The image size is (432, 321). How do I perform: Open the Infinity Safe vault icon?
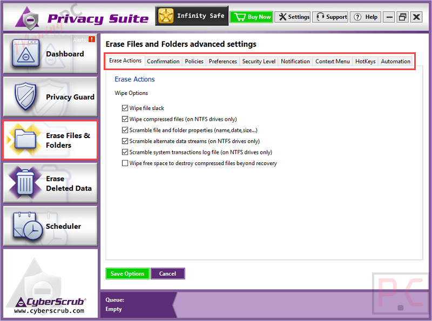[166, 16]
